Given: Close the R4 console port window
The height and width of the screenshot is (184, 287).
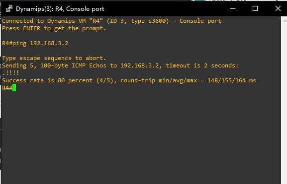Looking at the screenshot, I should [x=278, y=8].
